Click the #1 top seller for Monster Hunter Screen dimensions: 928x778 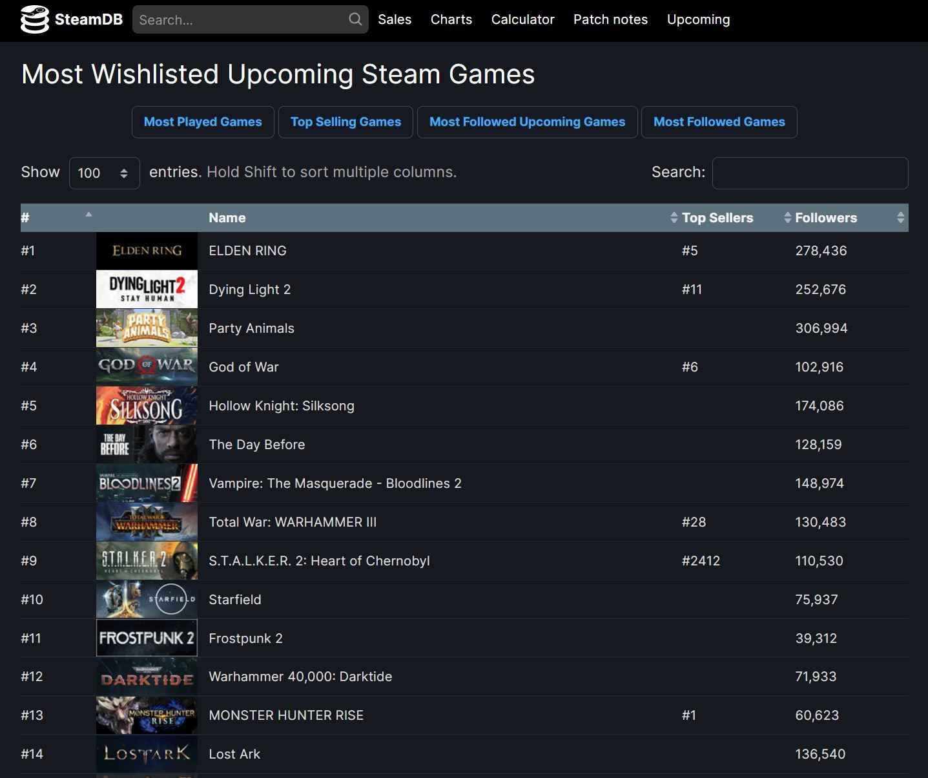click(689, 715)
